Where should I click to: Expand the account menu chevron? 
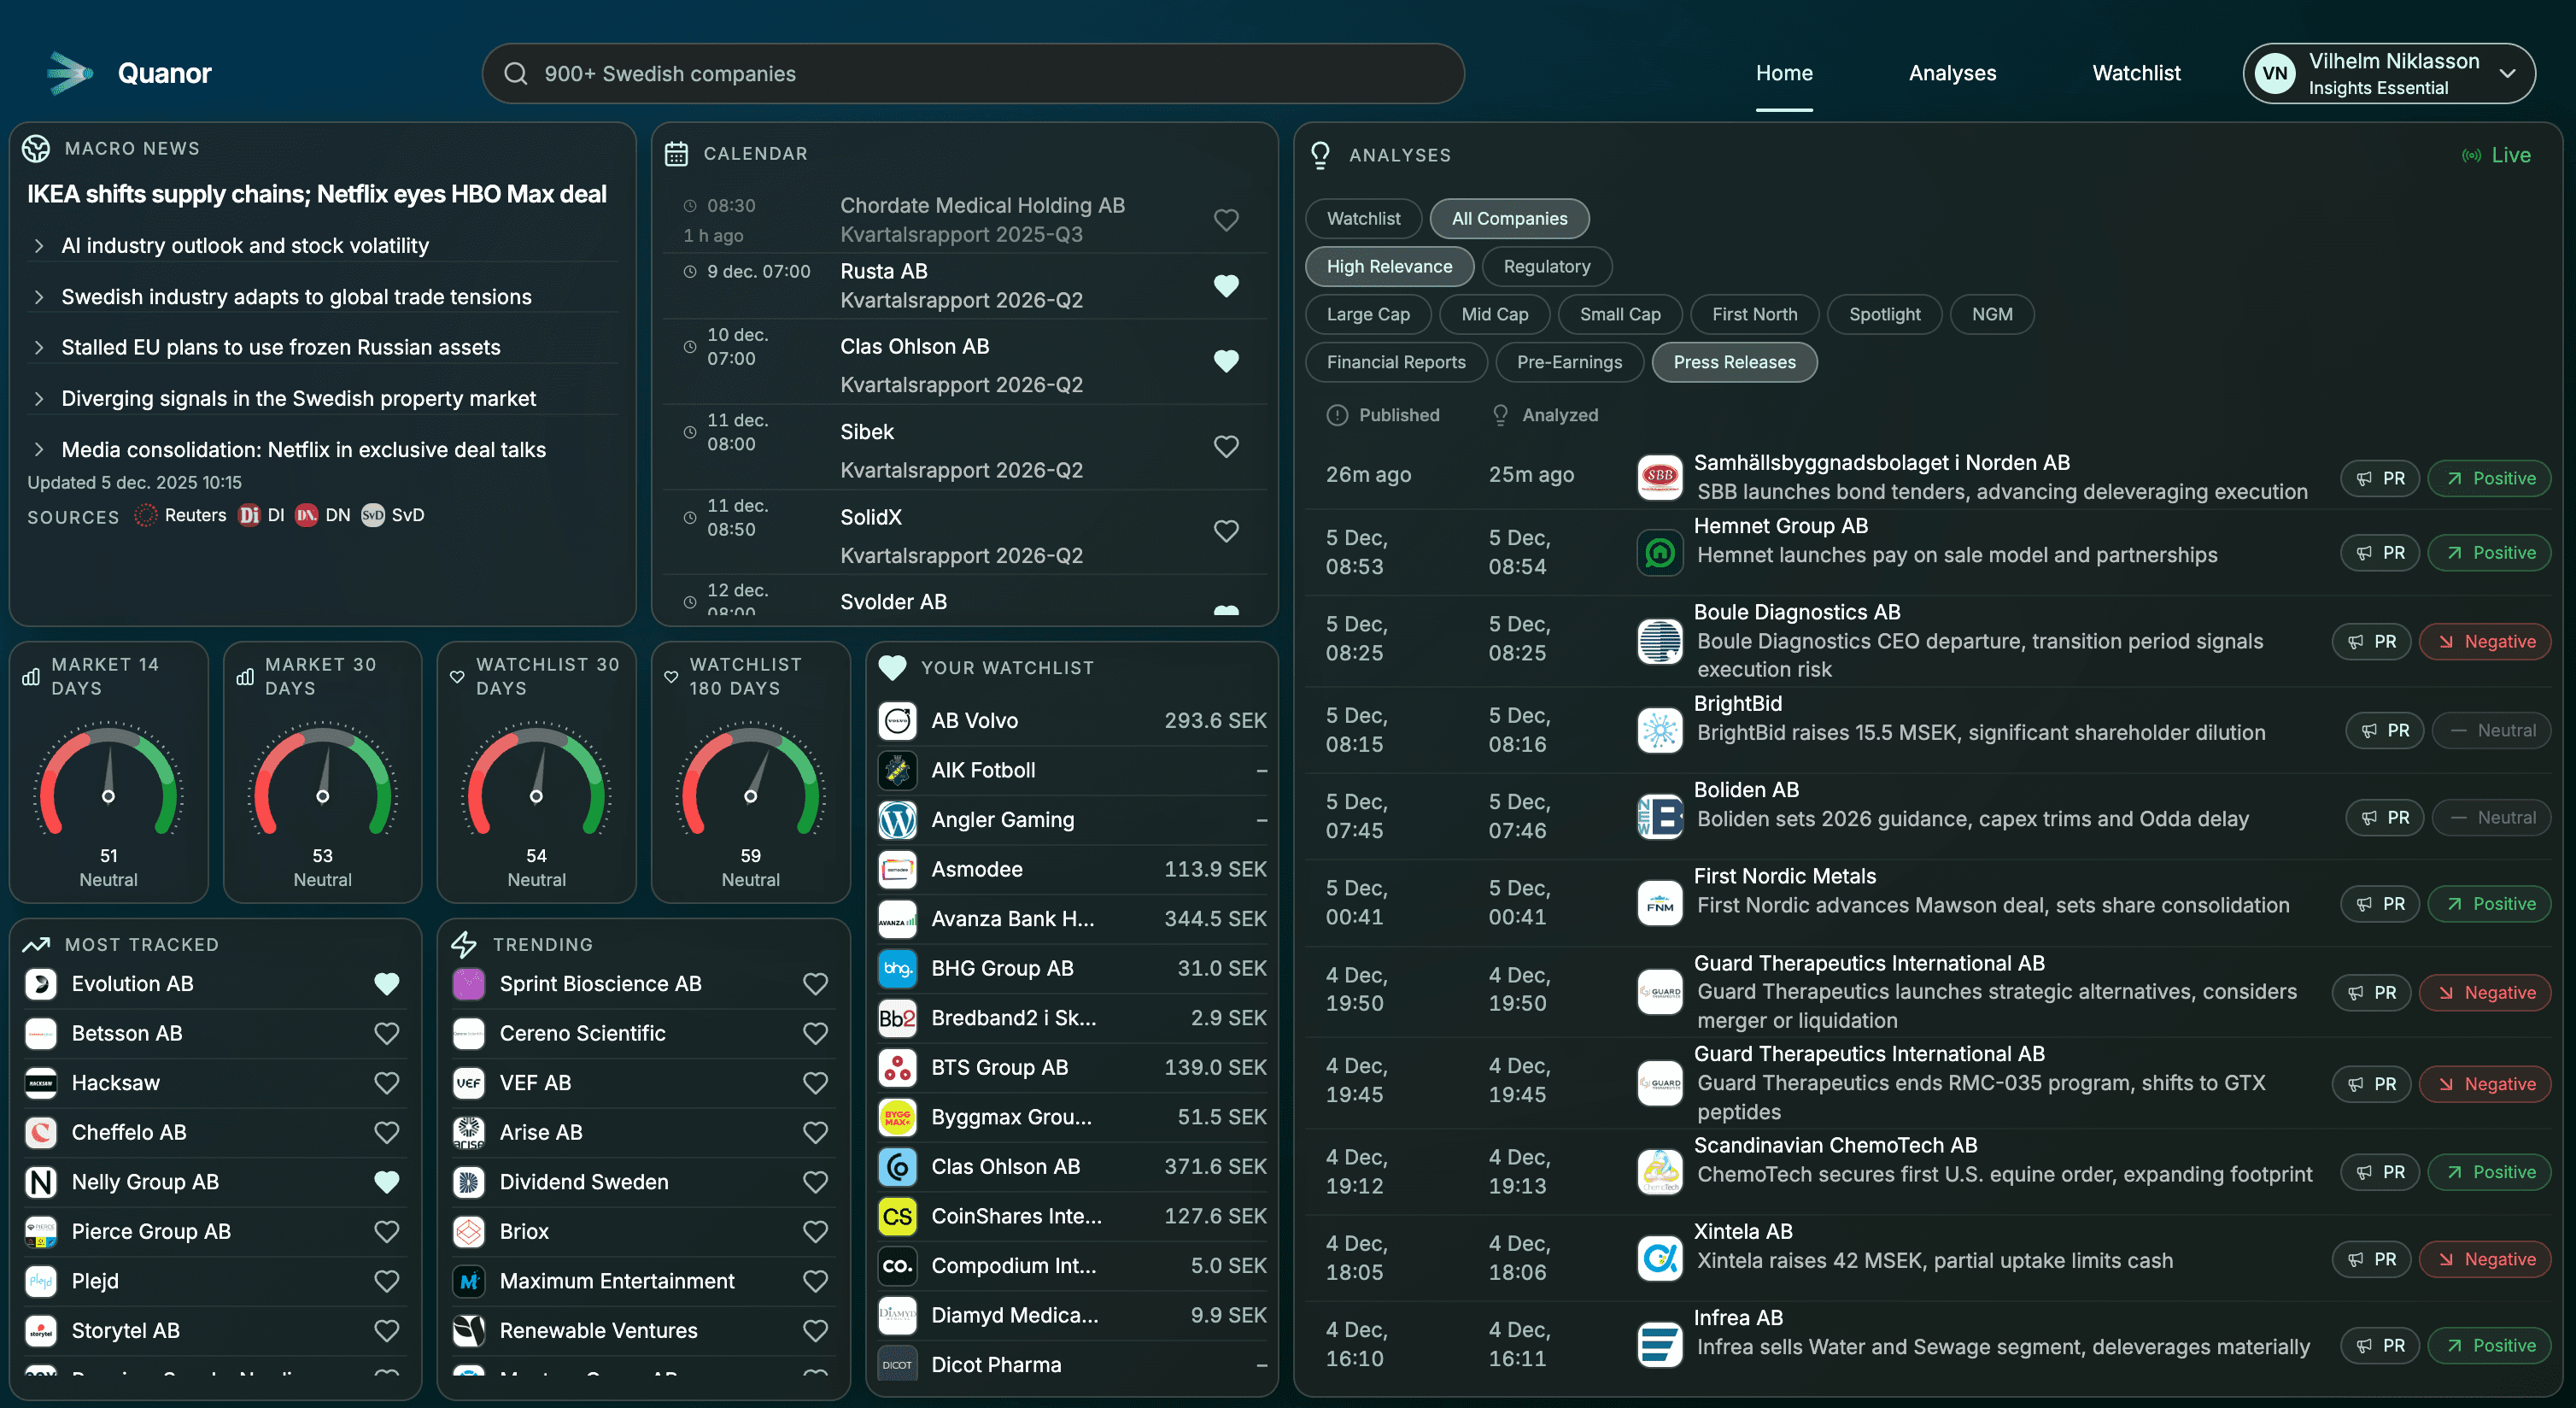point(2509,73)
